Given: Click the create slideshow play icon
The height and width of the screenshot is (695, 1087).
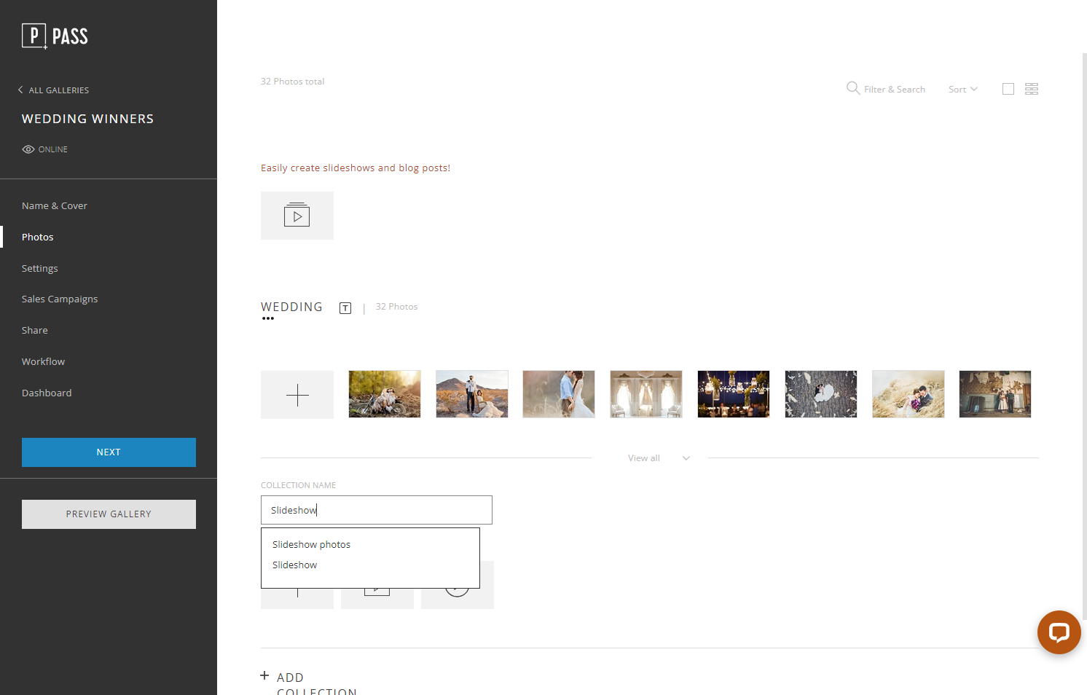Looking at the screenshot, I should click(x=297, y=216).
